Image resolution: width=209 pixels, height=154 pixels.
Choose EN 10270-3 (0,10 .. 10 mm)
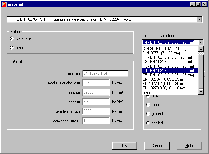164,88
